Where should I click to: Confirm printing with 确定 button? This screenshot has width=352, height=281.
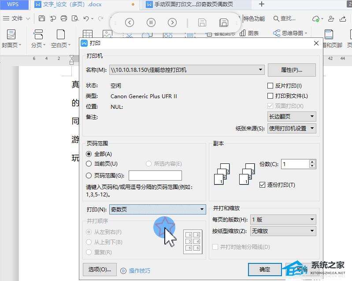click(x=265, y=270)
